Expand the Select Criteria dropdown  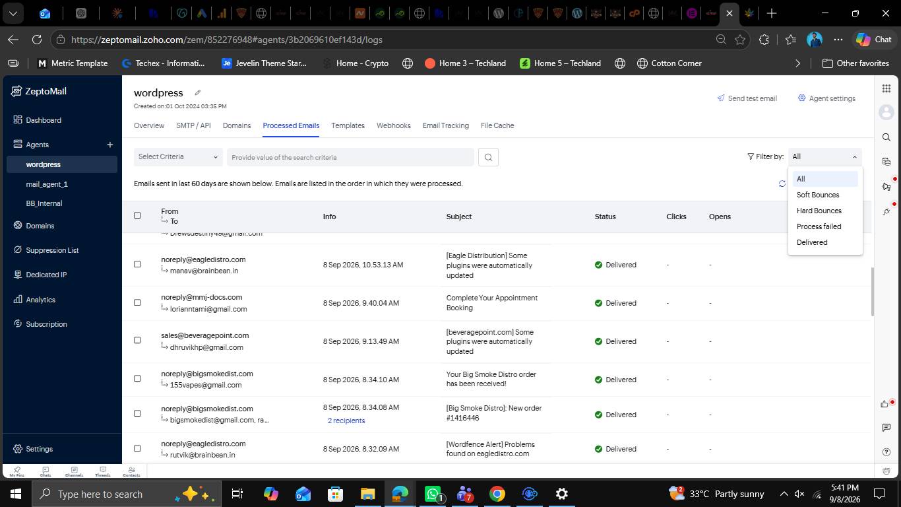coord(178,157)
